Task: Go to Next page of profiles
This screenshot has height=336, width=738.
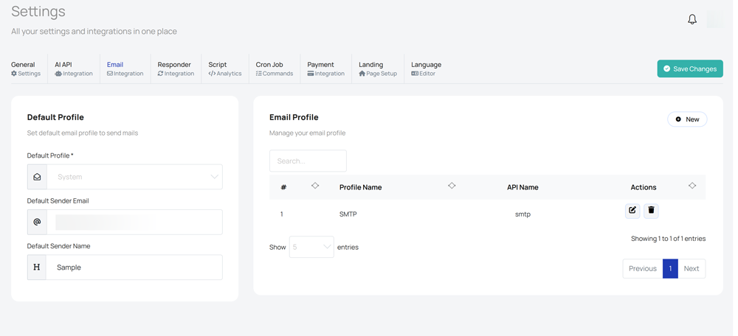Action: [691, 268]
